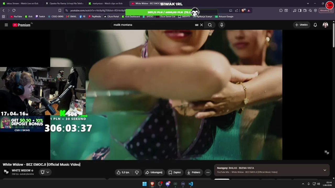335x188 pixels.
Task: Open PayMedia bookmark
Action: [x=94, y=16]
